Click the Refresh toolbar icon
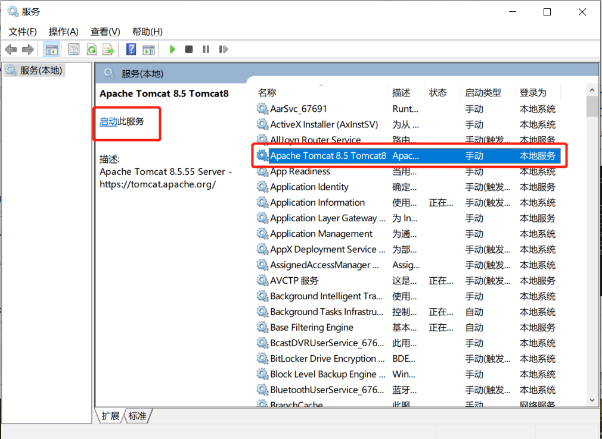The height and width of the screenshot is (439, 602). pyautogui.click(x=91, y=49)
